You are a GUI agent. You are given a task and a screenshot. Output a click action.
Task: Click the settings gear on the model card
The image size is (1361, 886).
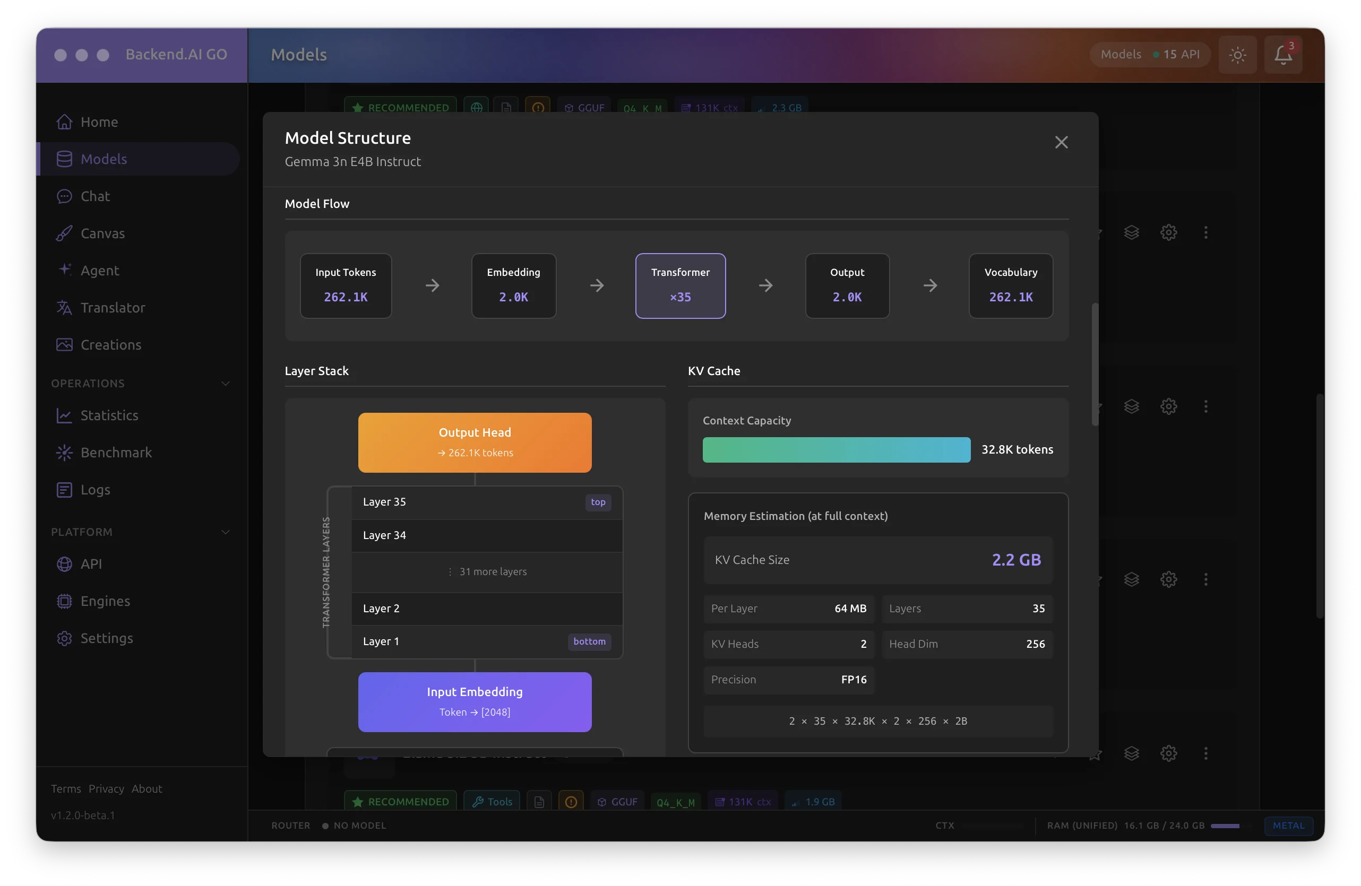pos(1168,232)
